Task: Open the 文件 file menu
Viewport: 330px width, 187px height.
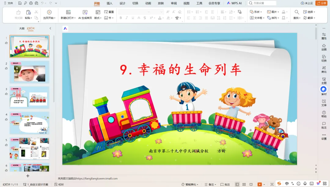Action: click(9, 3)
